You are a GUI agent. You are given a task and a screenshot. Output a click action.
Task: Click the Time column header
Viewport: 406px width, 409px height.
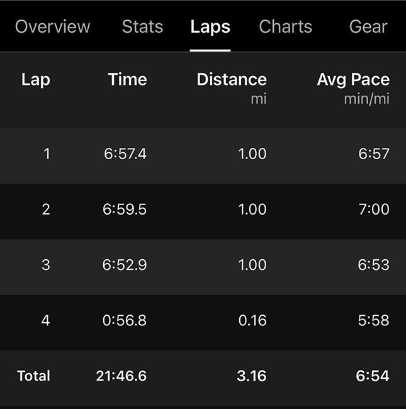(127, 80)
